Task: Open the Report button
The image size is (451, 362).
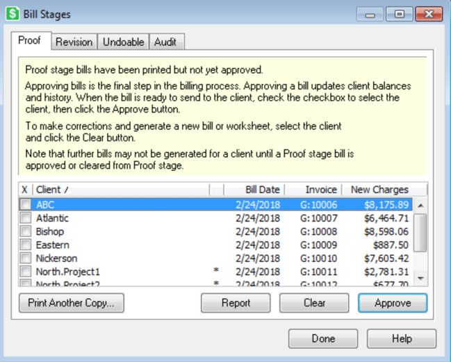Action: (236, 303)
